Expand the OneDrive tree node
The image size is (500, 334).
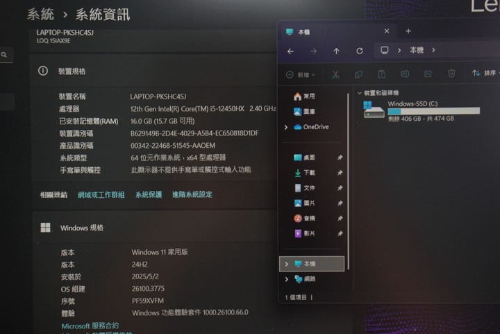(x=286, y=127)
